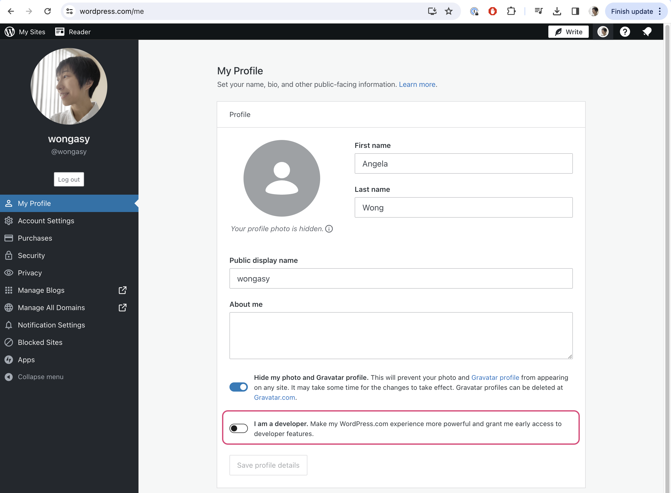This screenshot has height=493, width=671.
Task: Collapse the sidebar menu
Action: (40, 377)
